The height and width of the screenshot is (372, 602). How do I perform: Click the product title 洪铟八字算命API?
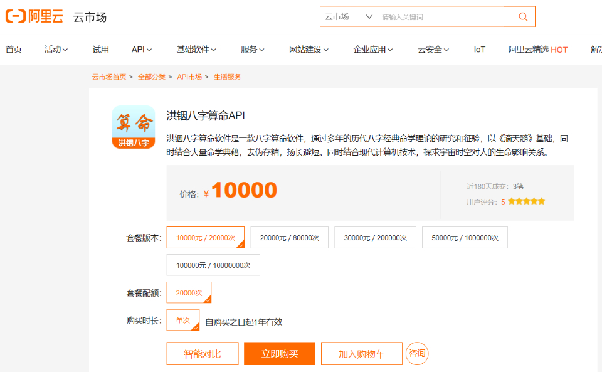tap(206, 115)
